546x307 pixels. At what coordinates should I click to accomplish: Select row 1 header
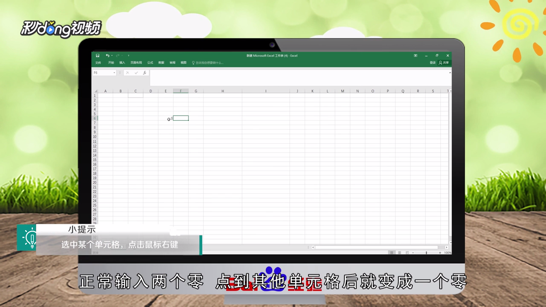95,96
